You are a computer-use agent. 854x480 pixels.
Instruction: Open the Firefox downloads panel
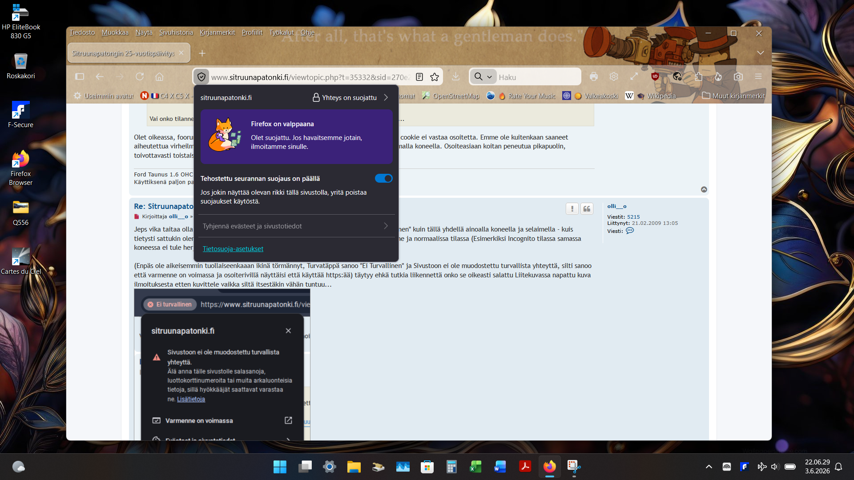[x=455, y=77]
